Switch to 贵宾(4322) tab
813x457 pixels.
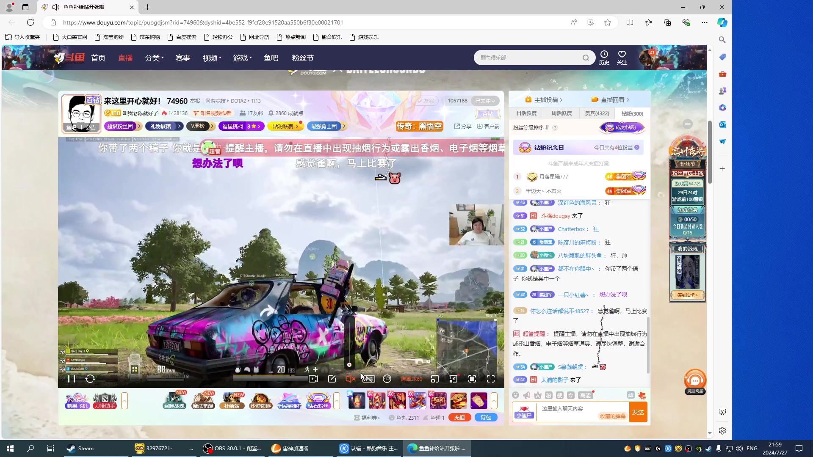597,113
